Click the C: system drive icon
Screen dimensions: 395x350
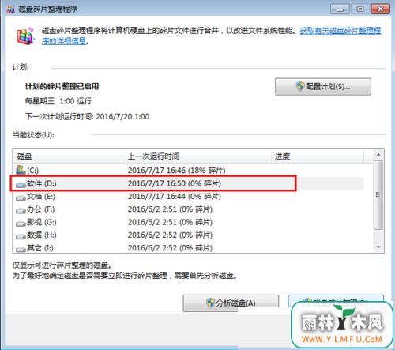coord(21,170)
